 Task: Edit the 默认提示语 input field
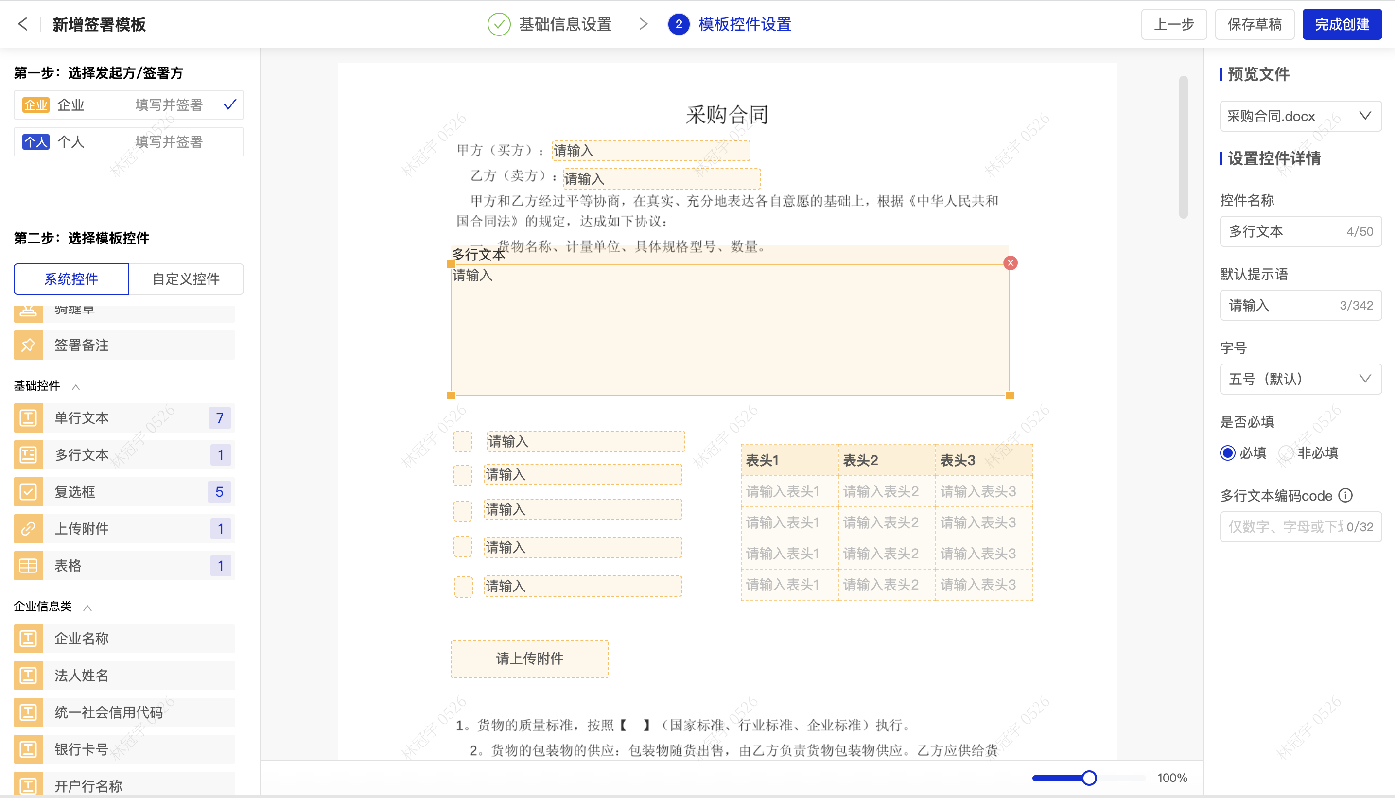coord(1300,305)
